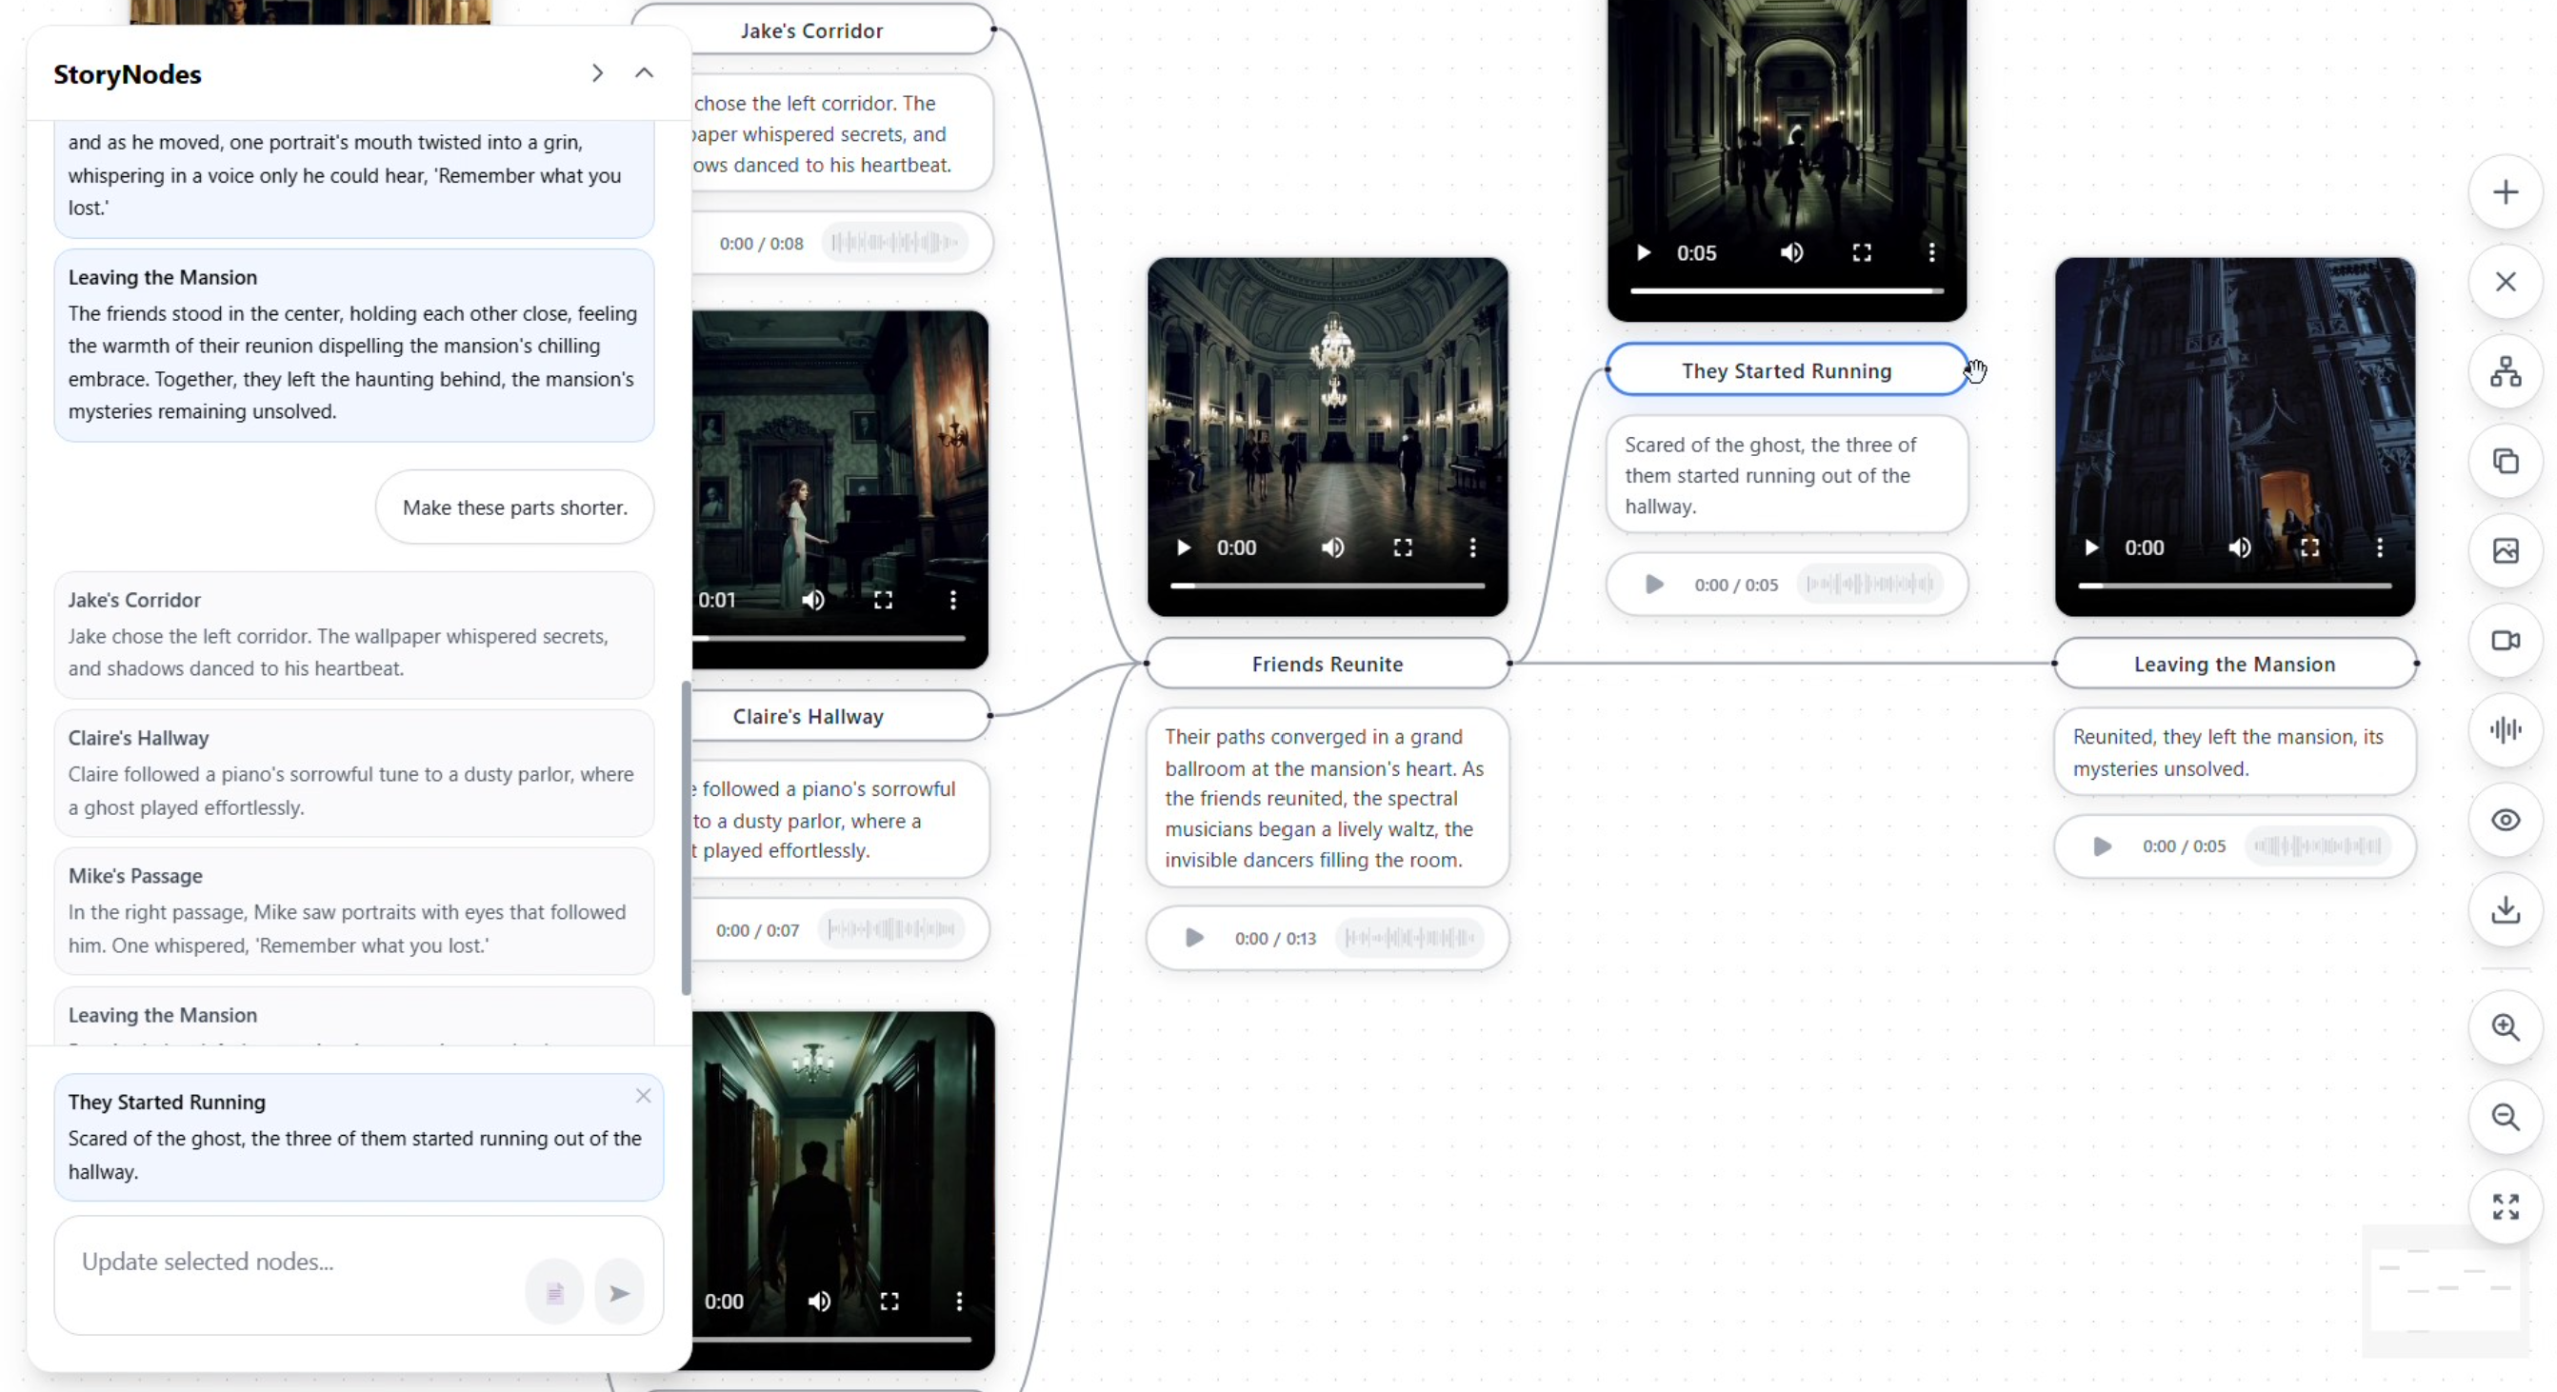Viewport: 2557px width, 1392px height.
Task: Mute the Leaving the Mansion video
Action: pyautogui.click(x=2239, y=547)
